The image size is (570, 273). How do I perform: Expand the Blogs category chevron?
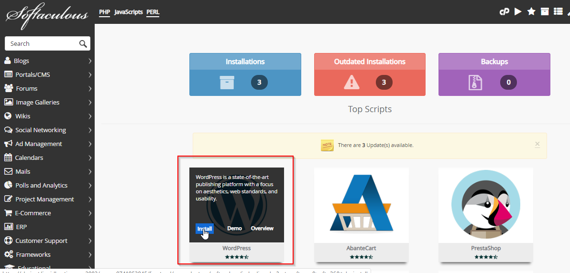click(x=90, y=61)
